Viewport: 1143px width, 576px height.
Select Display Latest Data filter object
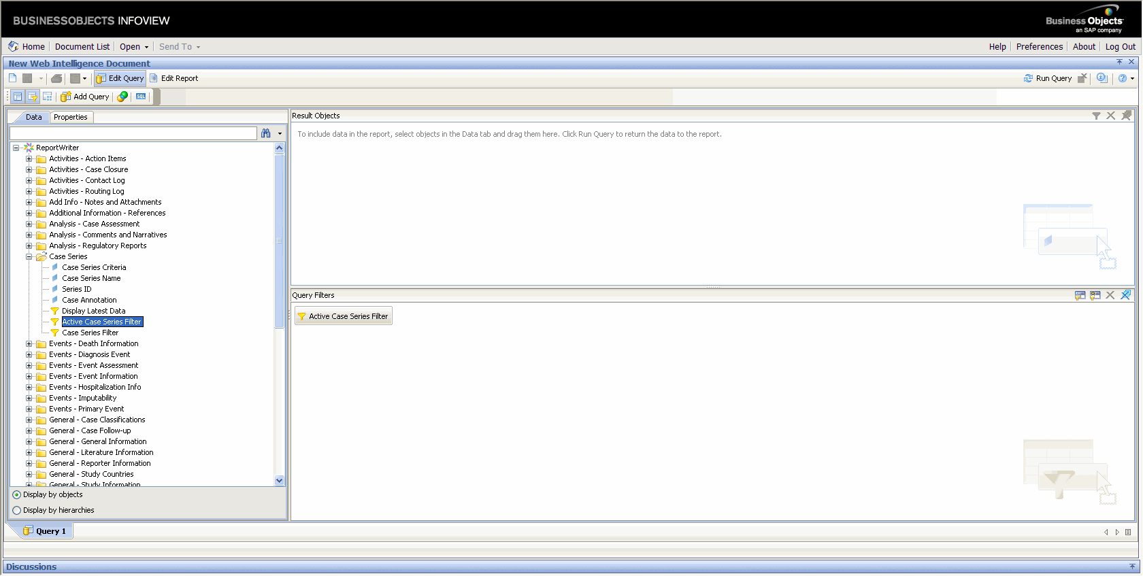pos(94,311)
